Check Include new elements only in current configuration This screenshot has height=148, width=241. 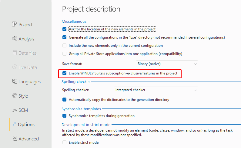(64, 46)
